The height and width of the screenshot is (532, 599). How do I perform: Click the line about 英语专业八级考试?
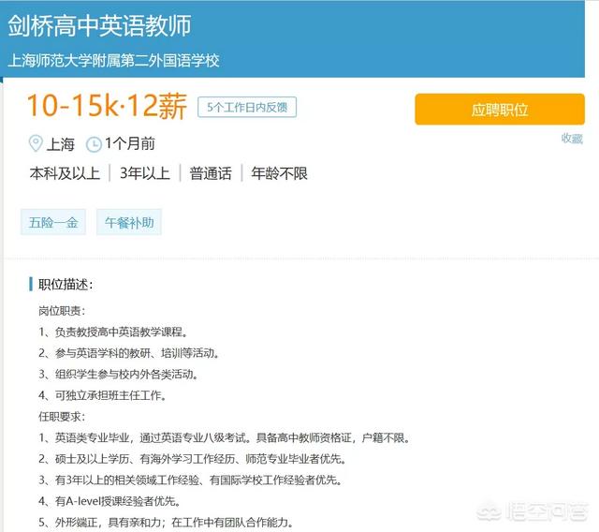click(225, 437)
